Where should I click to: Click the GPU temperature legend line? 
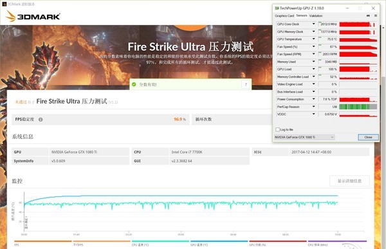tap(219, 242)
